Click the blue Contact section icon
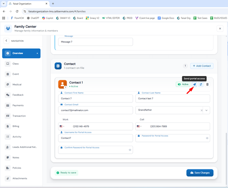 (x=58, y=66)
